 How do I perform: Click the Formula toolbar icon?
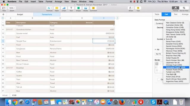coord(50,8)
